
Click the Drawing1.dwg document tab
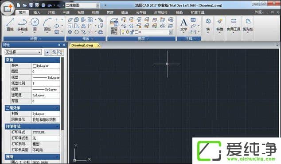pyautogui.click(x=82, y=46)
